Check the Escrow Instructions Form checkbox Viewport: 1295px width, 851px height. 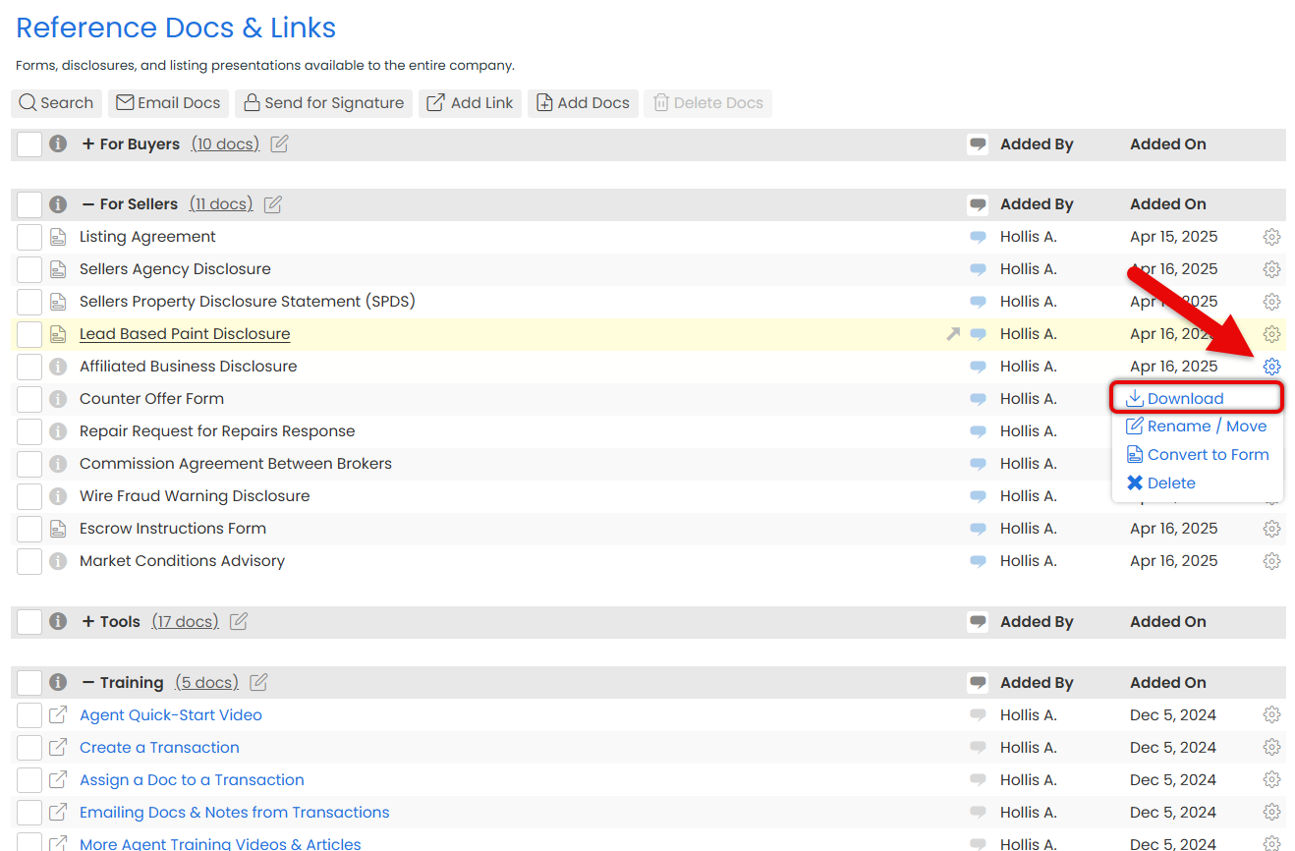coord(29,529)
